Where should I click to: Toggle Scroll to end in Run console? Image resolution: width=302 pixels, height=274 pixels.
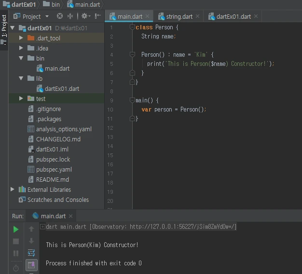[x=31, y=265]
